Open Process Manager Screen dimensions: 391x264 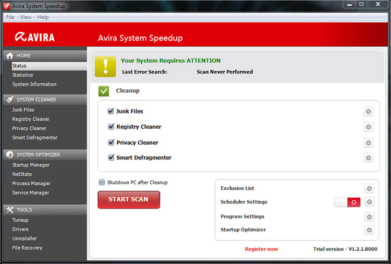coord(31,183)
